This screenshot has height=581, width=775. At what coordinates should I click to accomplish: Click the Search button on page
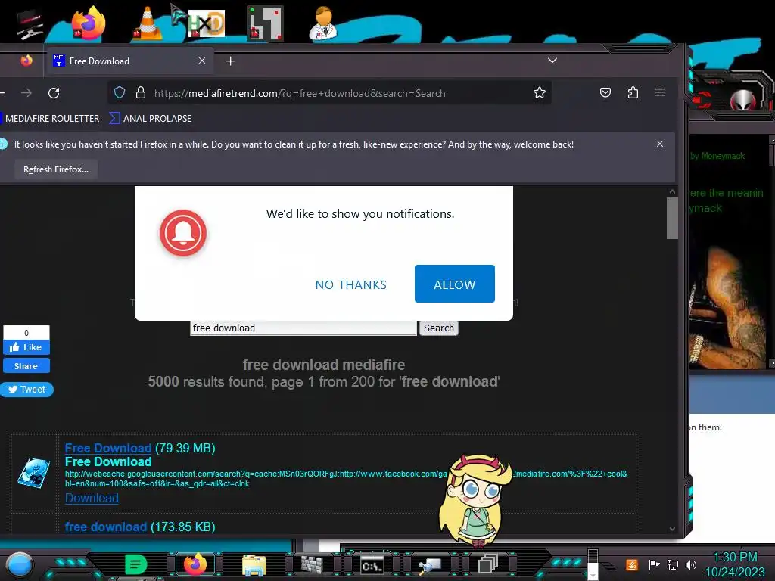click(438, 328)
